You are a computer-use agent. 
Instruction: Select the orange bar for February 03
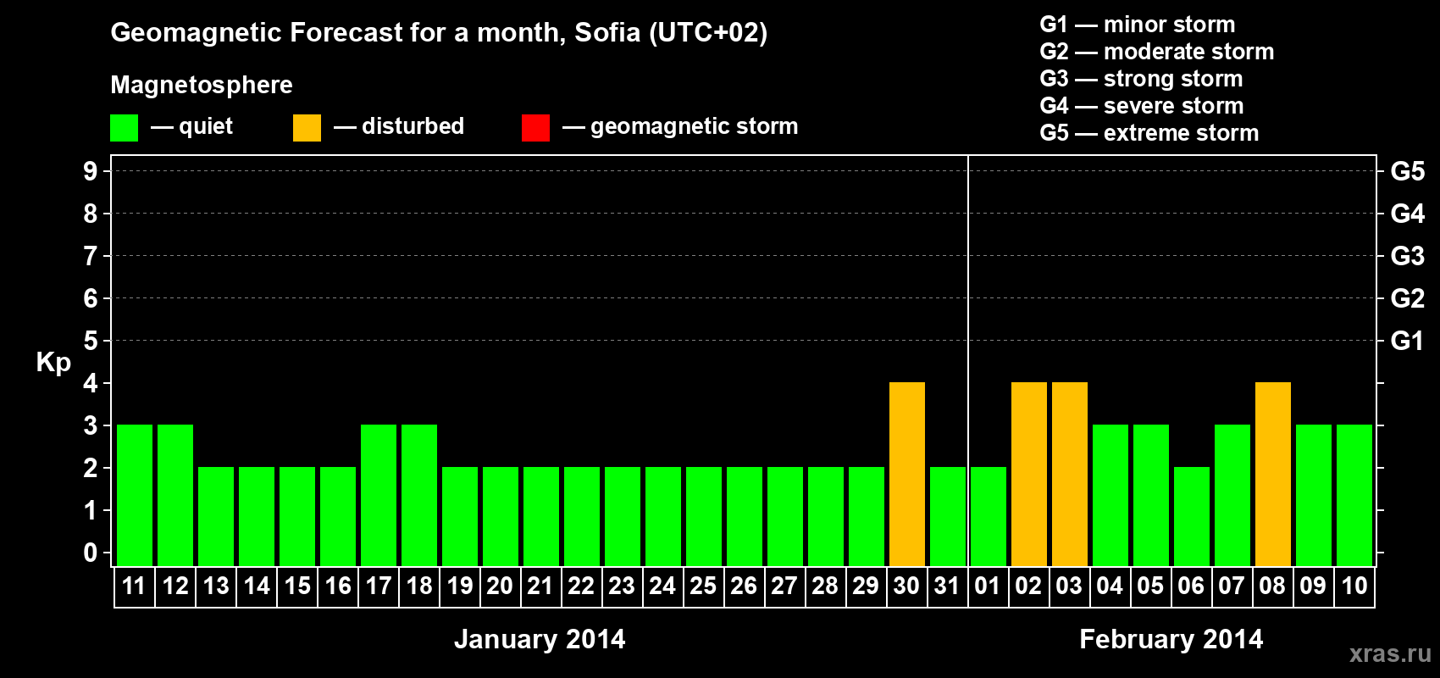coord(1070,474)
